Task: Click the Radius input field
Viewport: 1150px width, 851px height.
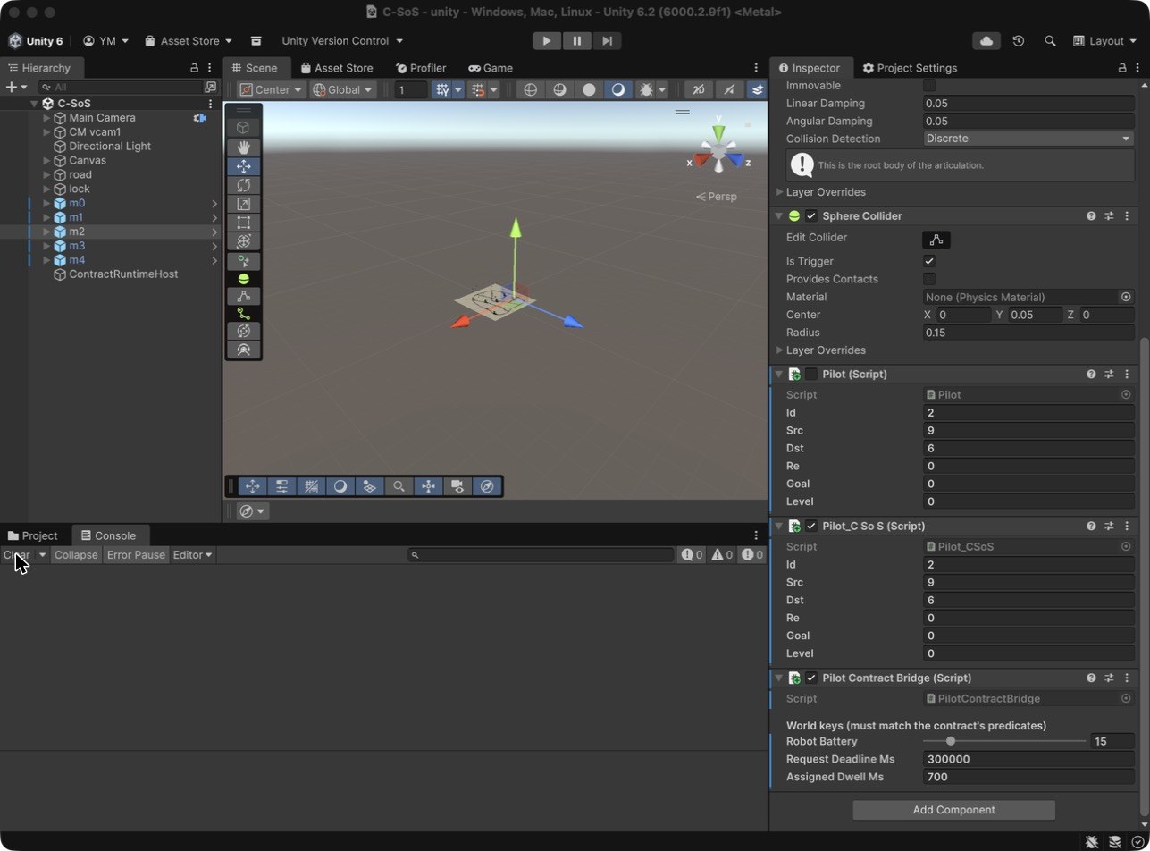Action: pos(1028,333)
